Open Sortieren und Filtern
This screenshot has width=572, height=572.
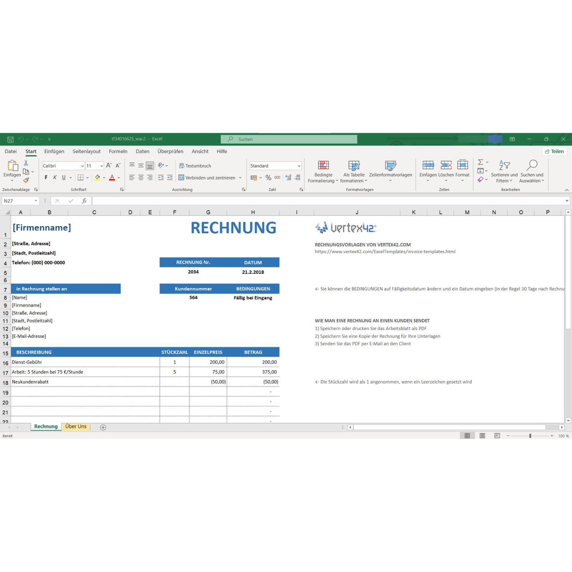click(x=504, y=172)
